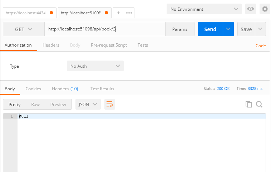This screenshot has width=271, height=172.
Task: Expand the No Environment dropdown
Action: click(x=204, y=9)
